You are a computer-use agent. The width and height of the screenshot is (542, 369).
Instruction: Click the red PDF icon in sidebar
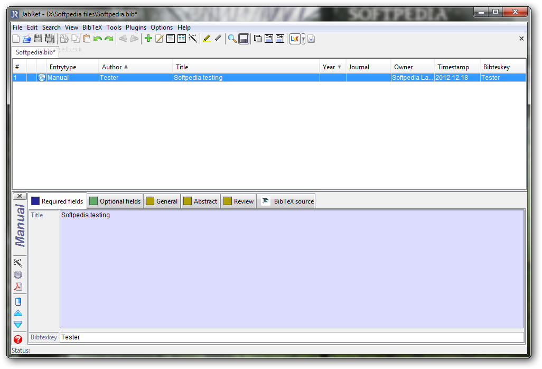tap(18, 287)
